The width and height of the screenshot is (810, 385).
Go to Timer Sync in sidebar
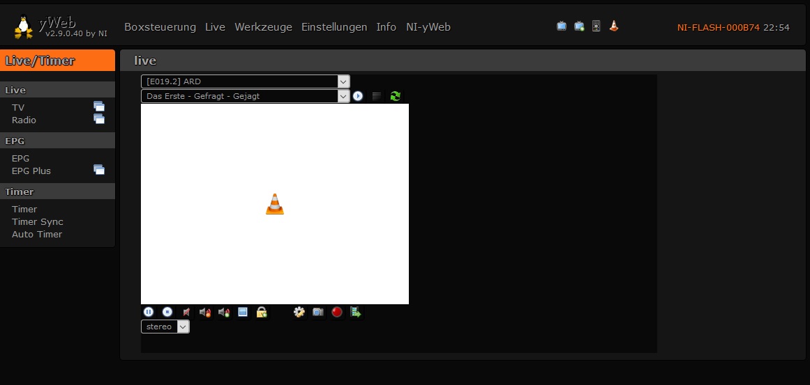click(x=38, y=221)
